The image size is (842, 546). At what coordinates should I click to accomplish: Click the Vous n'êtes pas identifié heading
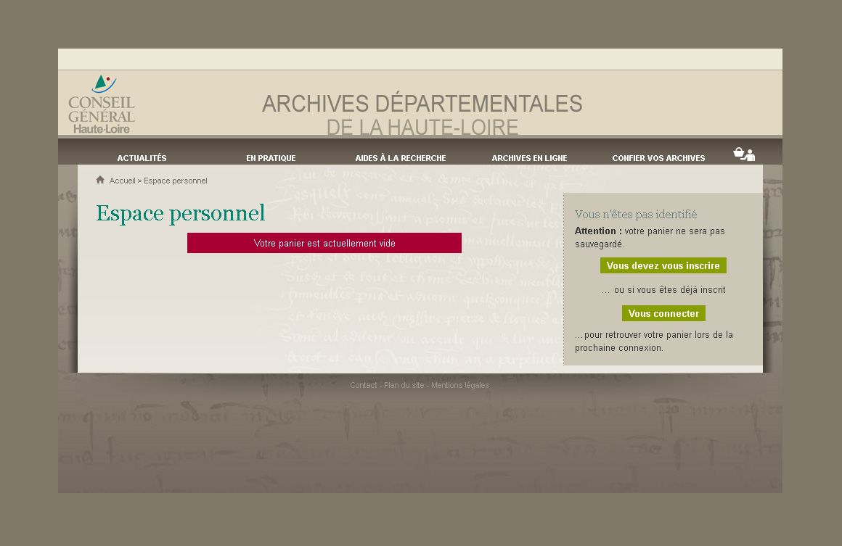pyautogui.click(x=635, y=215)
